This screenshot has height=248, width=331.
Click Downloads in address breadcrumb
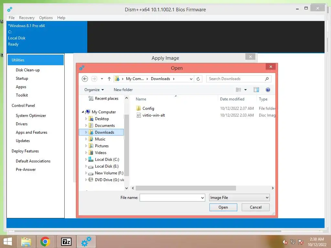(160, 79)
